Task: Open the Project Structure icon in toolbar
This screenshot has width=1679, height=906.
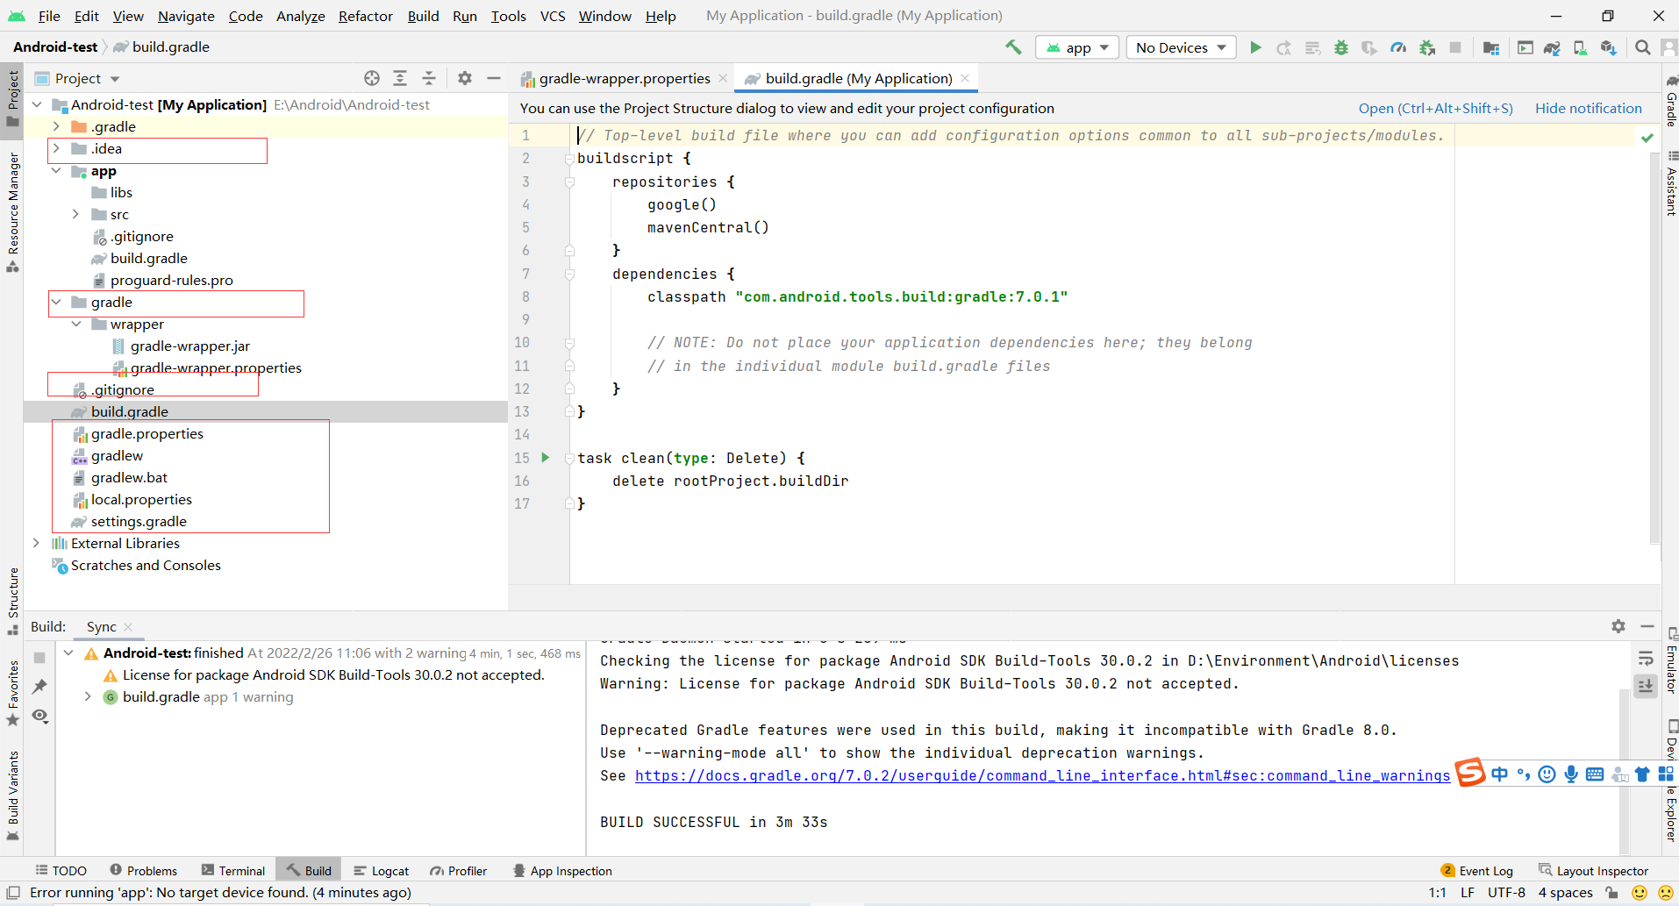Action: pyautogui.click(x=1490, y=47)
